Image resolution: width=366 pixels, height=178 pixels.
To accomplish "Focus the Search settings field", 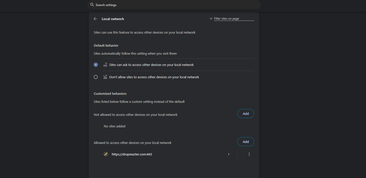I will pos(175,5).
